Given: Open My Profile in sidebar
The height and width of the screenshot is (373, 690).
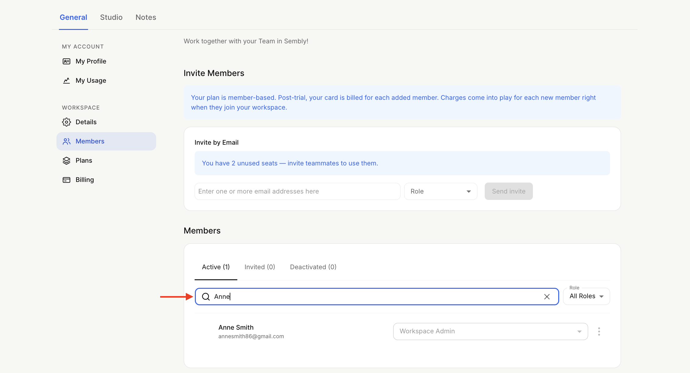Looking at the screenshot, I should [x=106, y=61].
